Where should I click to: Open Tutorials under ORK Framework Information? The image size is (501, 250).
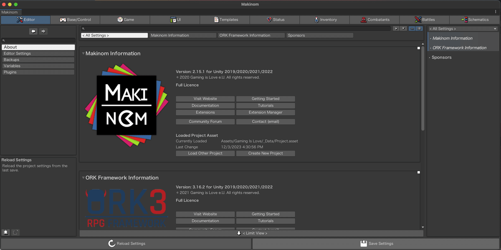pos(266,221)
